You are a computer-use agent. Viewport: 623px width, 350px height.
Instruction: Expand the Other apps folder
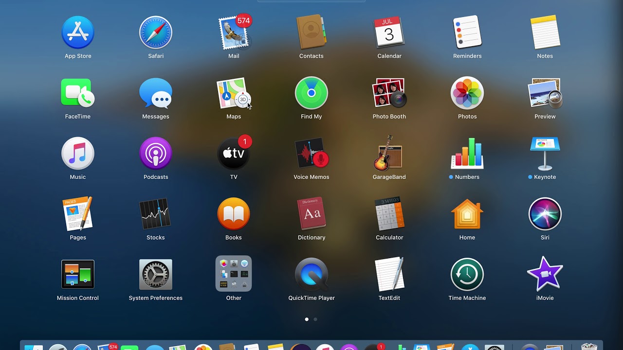point(234,274)
